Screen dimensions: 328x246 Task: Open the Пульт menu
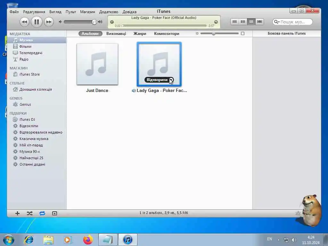coord(71,12)
